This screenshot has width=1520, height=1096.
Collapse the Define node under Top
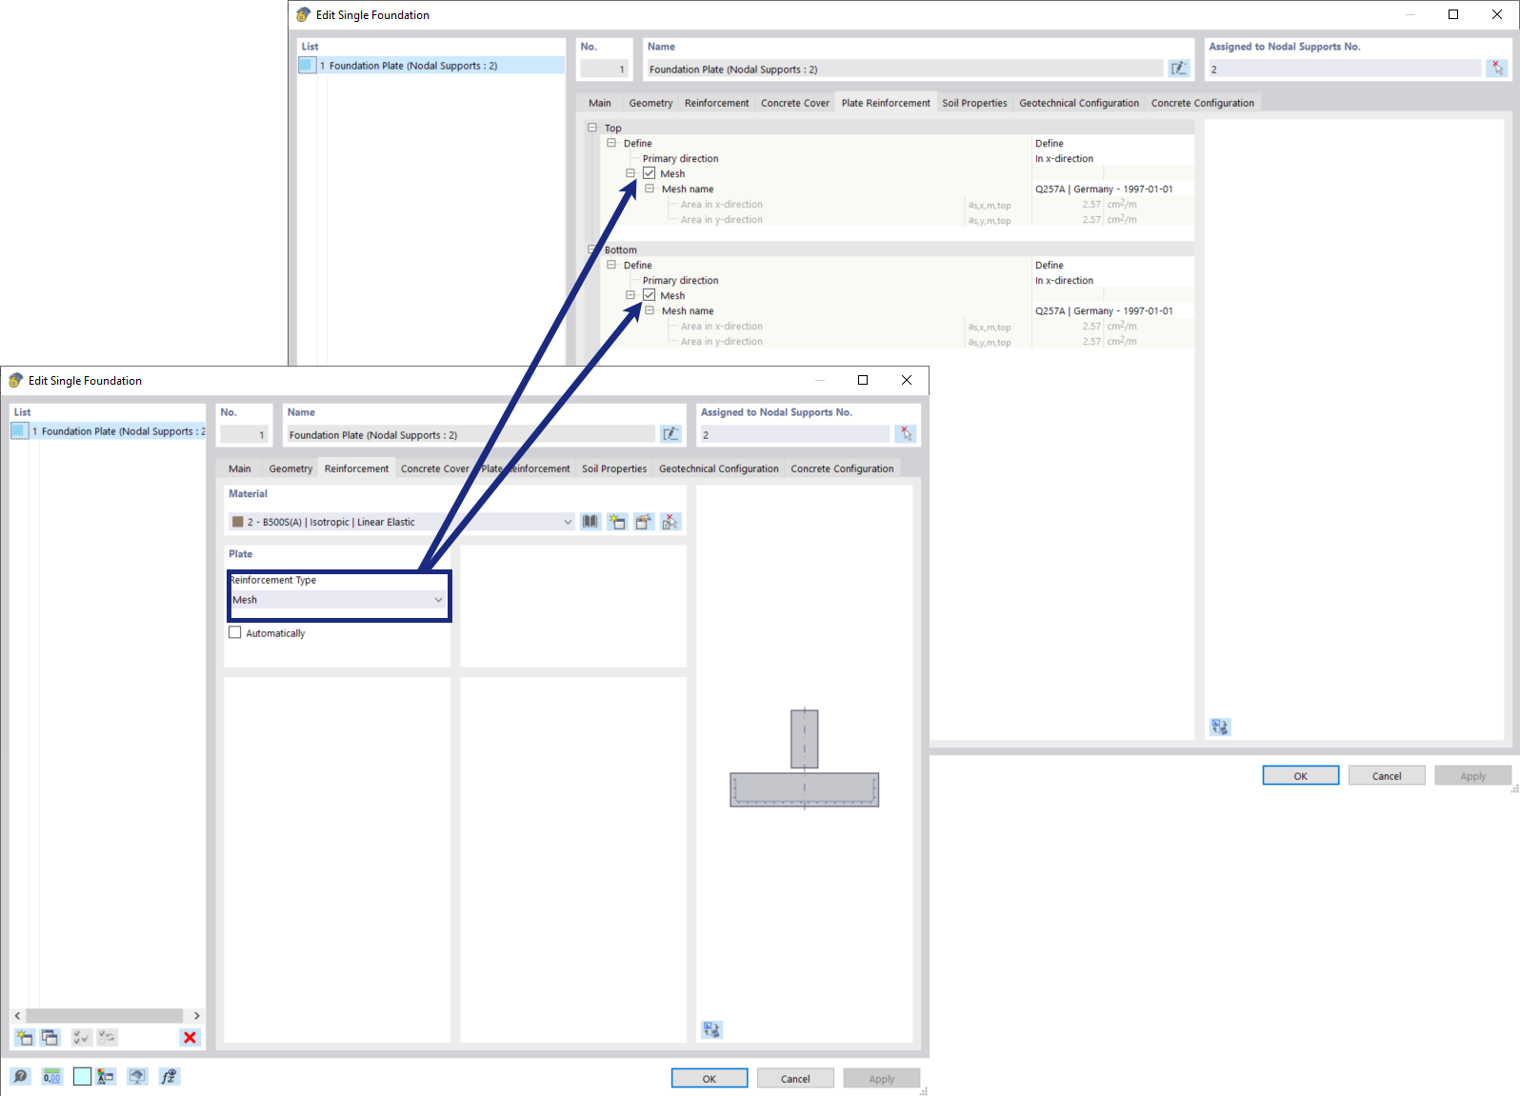point(611,143)
